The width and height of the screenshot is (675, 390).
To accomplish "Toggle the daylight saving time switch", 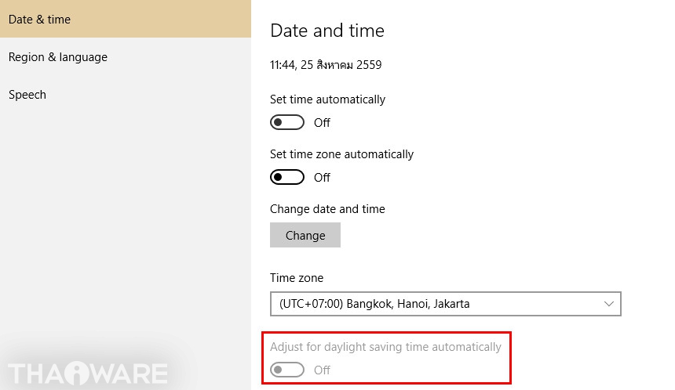I will tap(287, 370).
